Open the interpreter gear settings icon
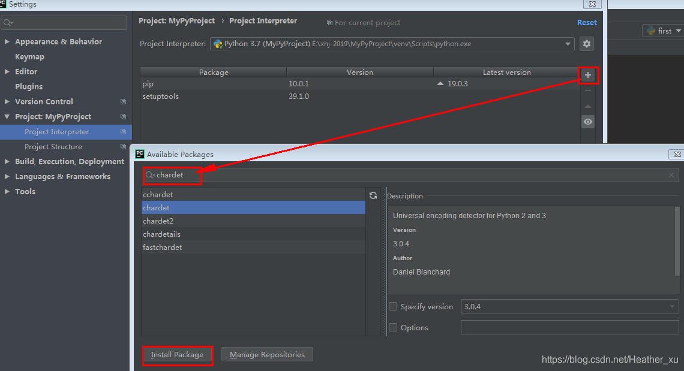This screenshot has height=371, width=684. [587, 44]
